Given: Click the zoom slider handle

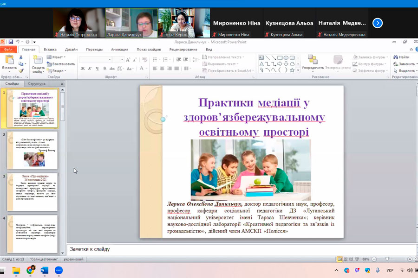Looking at the screenshot, I should pos(387,259).
